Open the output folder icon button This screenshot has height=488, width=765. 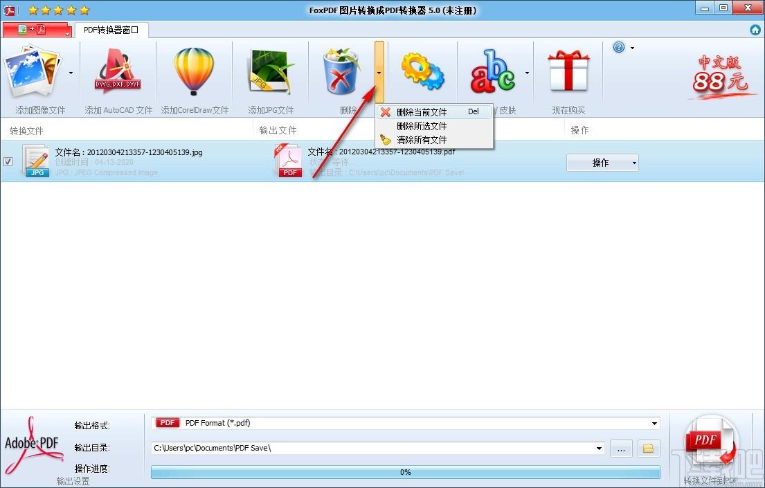(x=649, y=449)
